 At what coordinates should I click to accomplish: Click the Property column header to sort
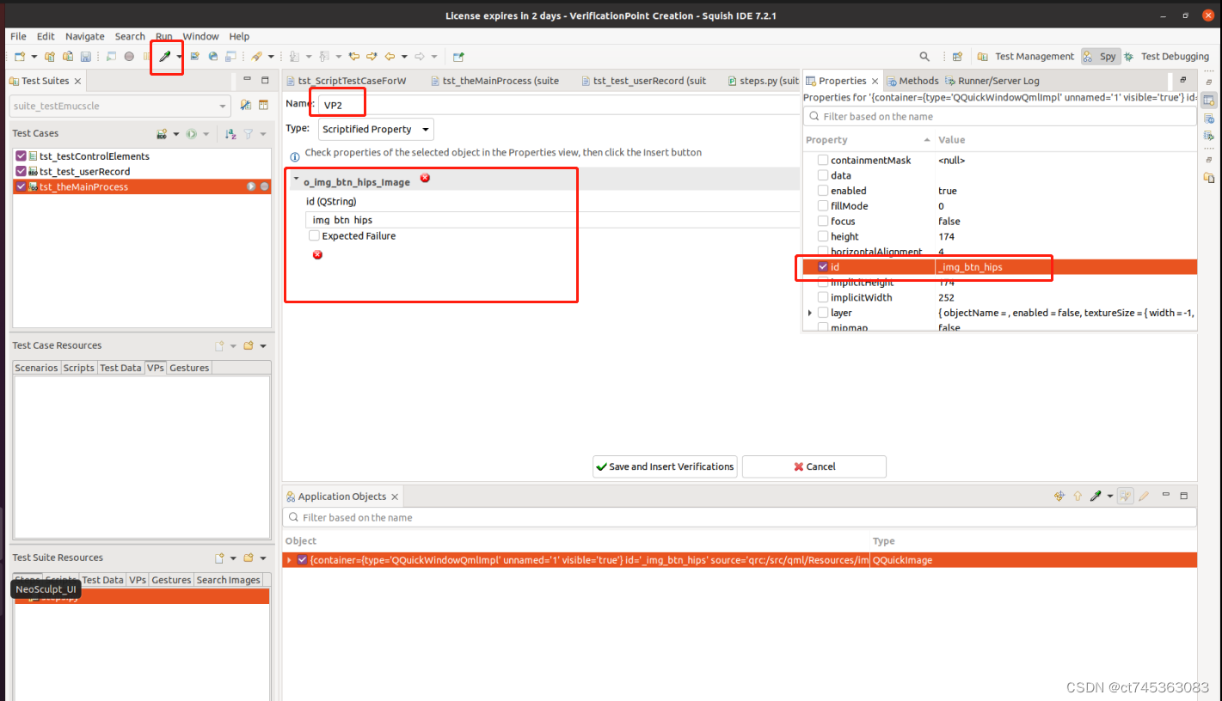click(x=868, y=139)
